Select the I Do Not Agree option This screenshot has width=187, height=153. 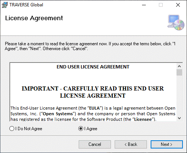pyautogui.click(x=12, y=129)
